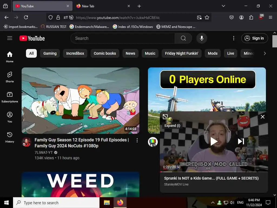Click the address bar URL
Image resolution: width=277 pixels, height=208 pixels.
118,18
